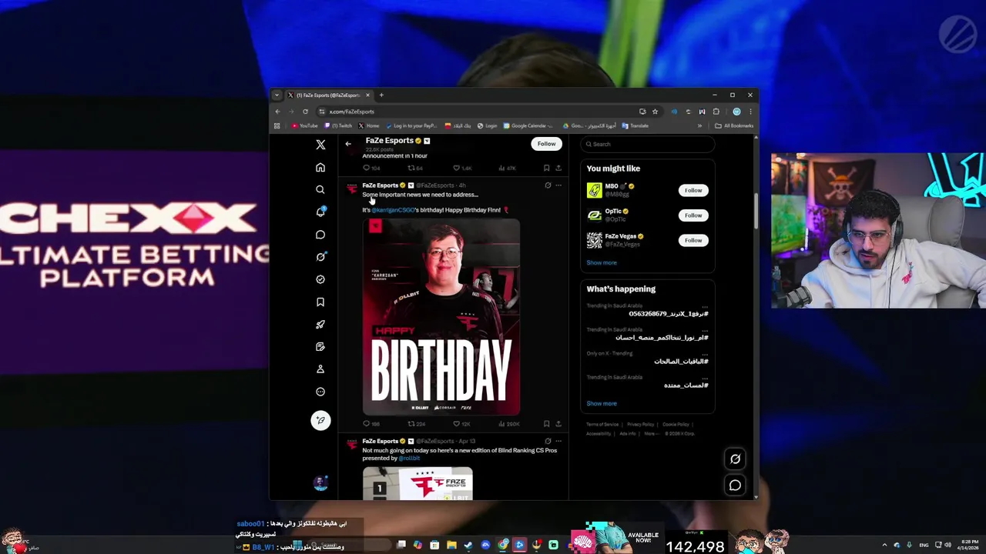This screenshot has height=554, width=986.
Task: Bookmark the 'Announcement in 1 hour' post
Action: (x=547, y=168)
